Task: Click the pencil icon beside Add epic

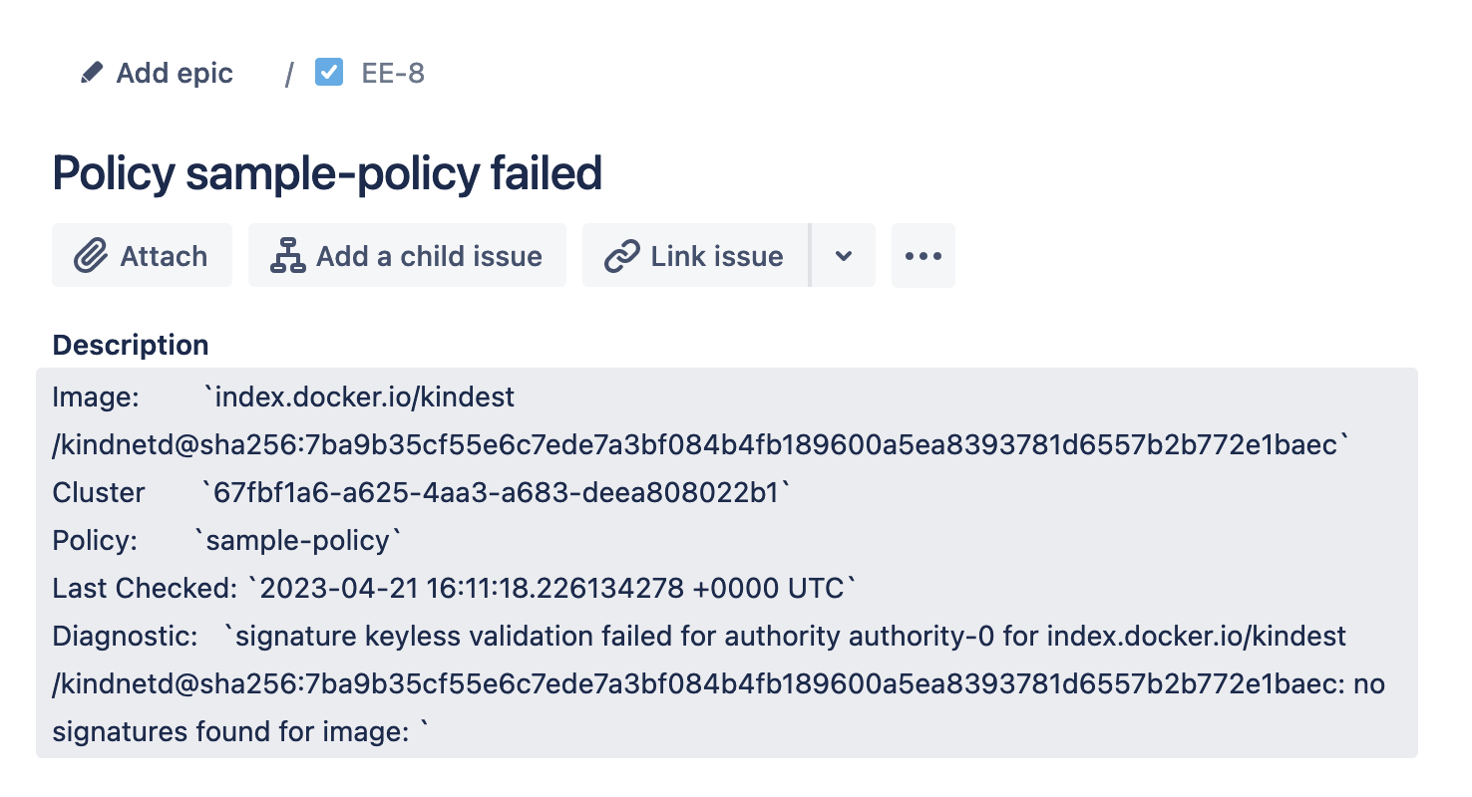Action: [91, 72]
